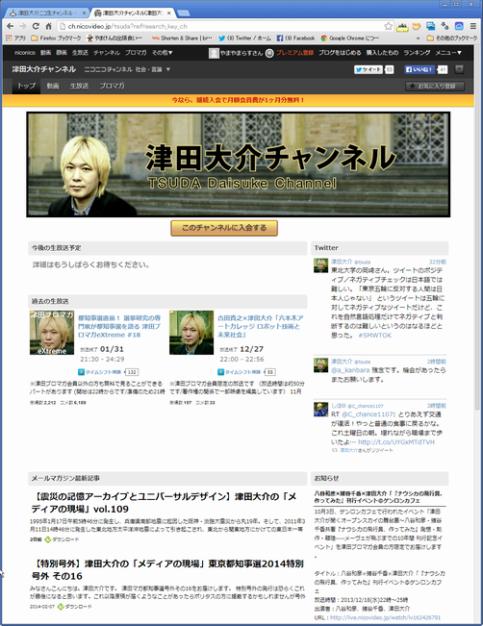The width and height of the screenshot is (483, 626).
Task: Expand the ニコニコチャンネル 社会・言論 ▼ dropdown
Action: coord(127,69)
